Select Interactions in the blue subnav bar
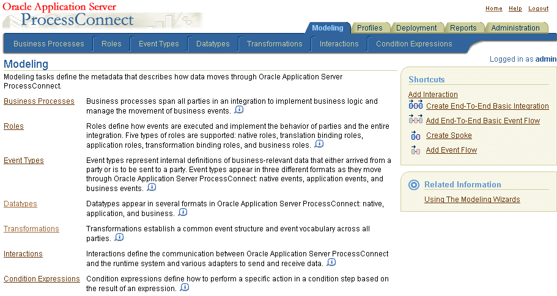 tap(339, 44)
